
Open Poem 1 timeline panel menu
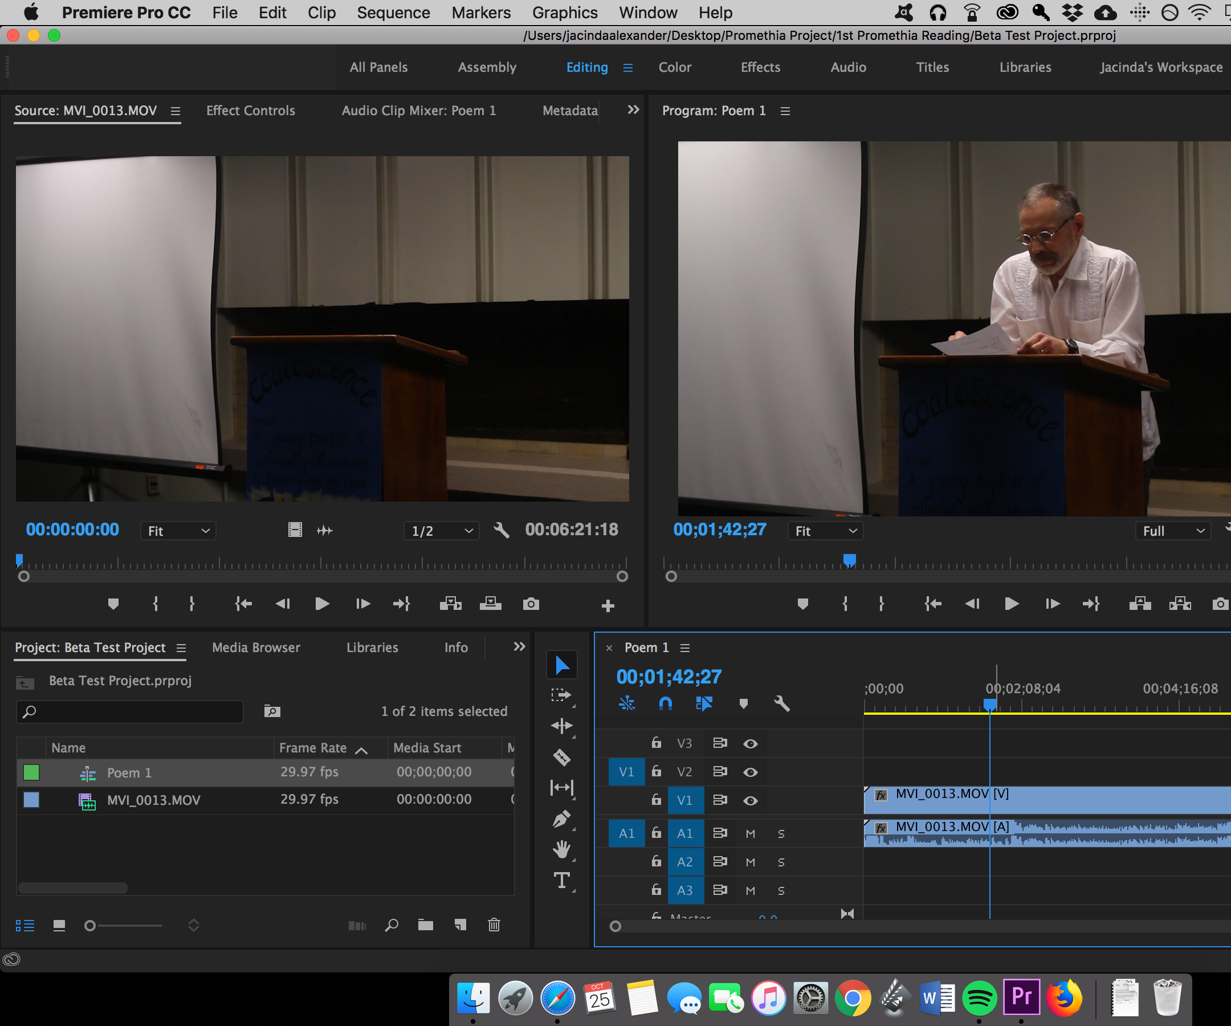(684, 649)
